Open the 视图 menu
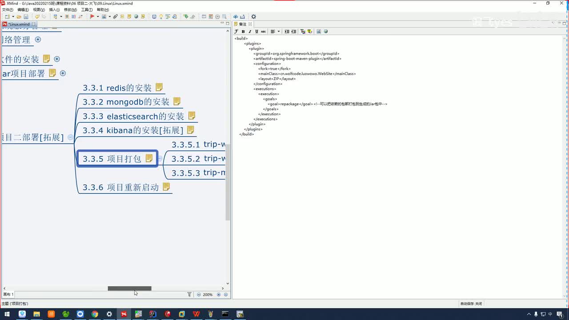Viewport: 569px width, 320px height. [x=39, y=10]
